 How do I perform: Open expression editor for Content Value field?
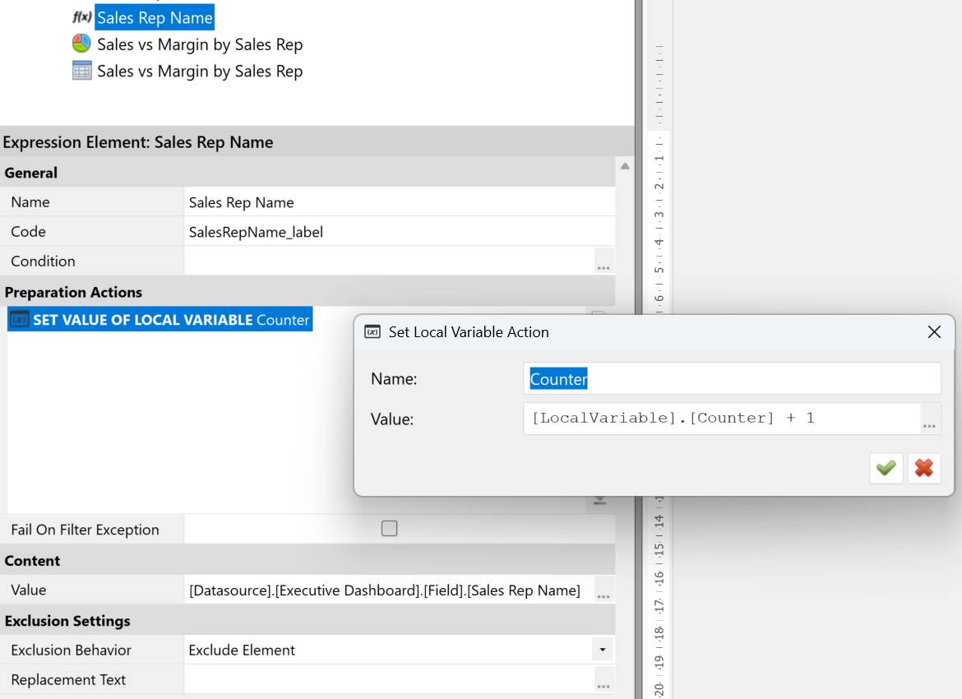[x=604, y=591]
